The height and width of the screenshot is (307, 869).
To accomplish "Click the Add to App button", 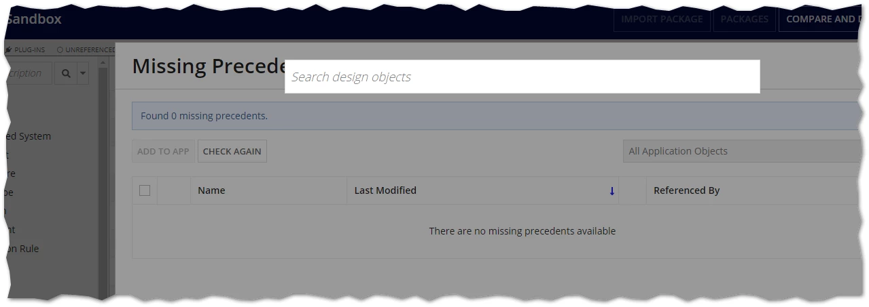I will coord(163,151).
